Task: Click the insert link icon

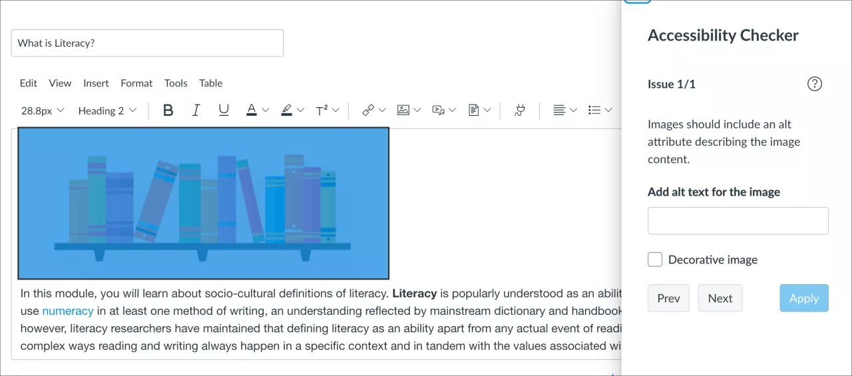Action: coord(368,110)
